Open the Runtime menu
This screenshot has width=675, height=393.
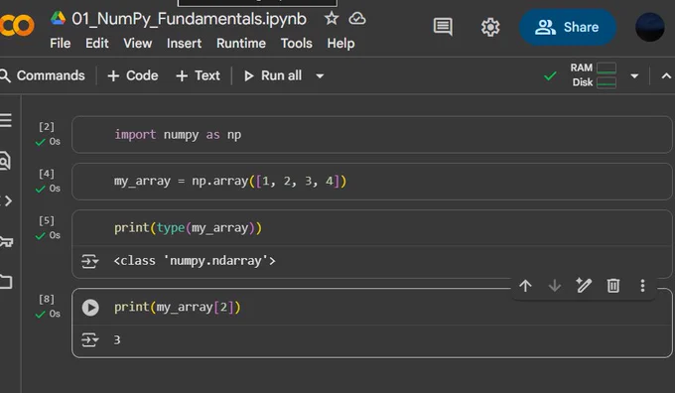(x=241, y=44)
